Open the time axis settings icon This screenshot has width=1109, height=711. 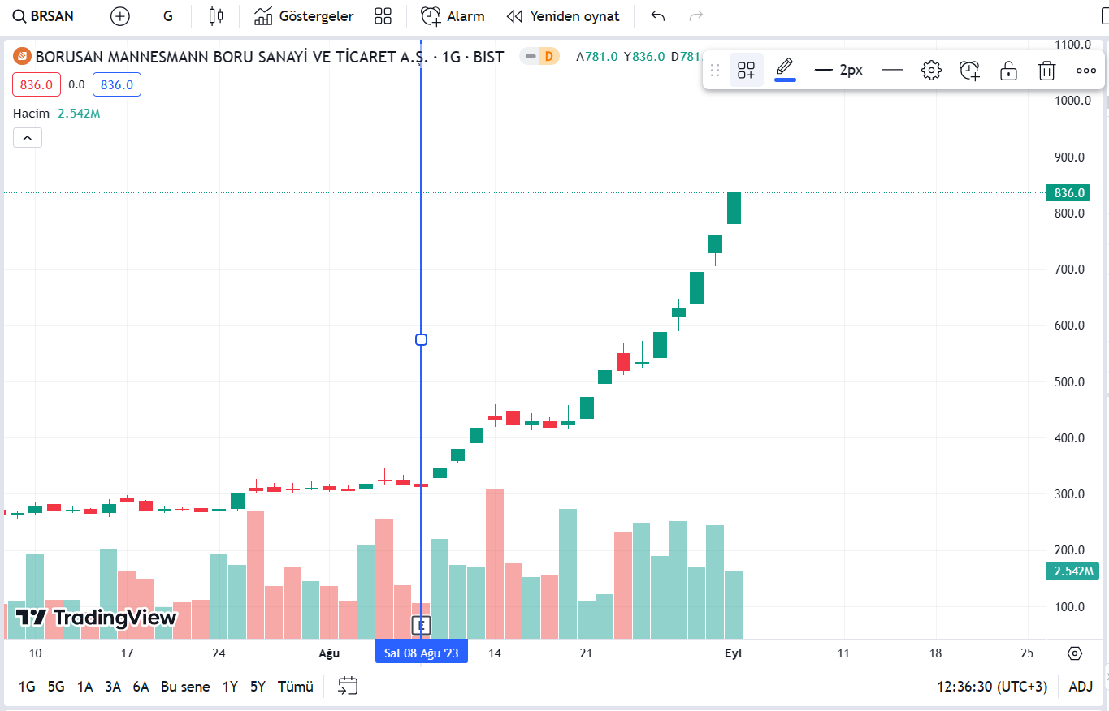point(1076,653)
